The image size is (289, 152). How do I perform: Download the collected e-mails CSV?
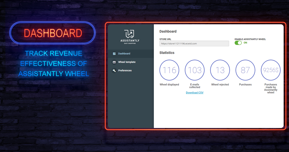tap(195, 93)
